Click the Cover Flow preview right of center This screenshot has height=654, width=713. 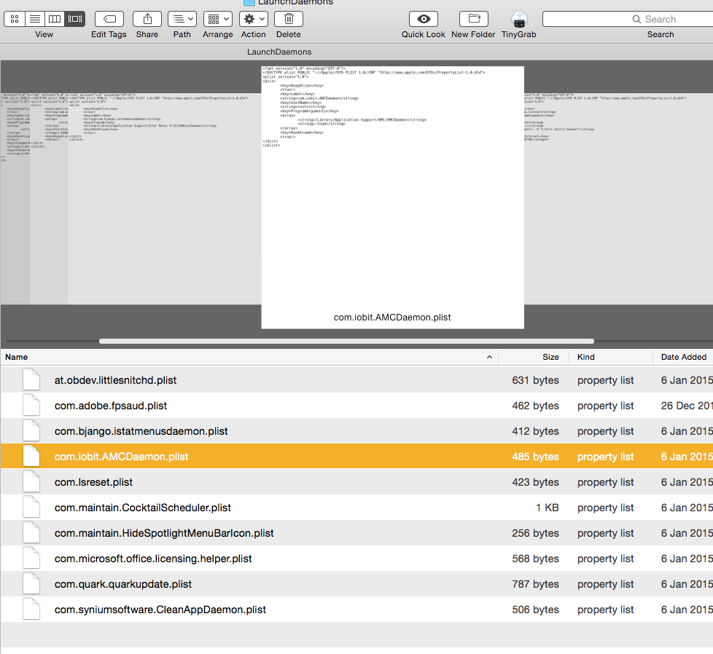click(x=618, y=199)
